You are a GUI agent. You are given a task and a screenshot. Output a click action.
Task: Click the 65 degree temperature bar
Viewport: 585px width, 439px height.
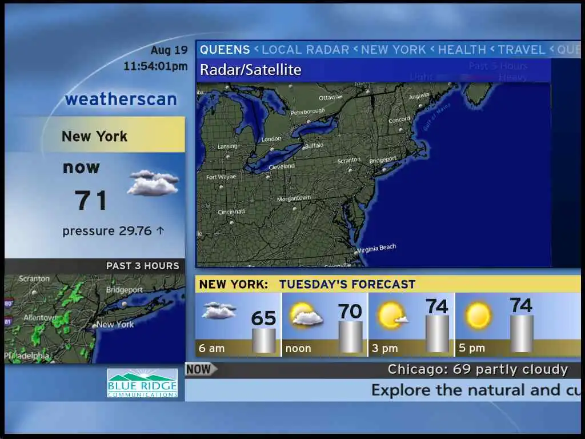(x=264, y=341)
